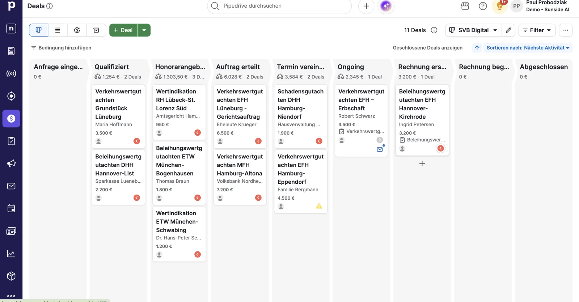
Task: Open the Insights chart sidebar icon
Action: tap(11, 254)
